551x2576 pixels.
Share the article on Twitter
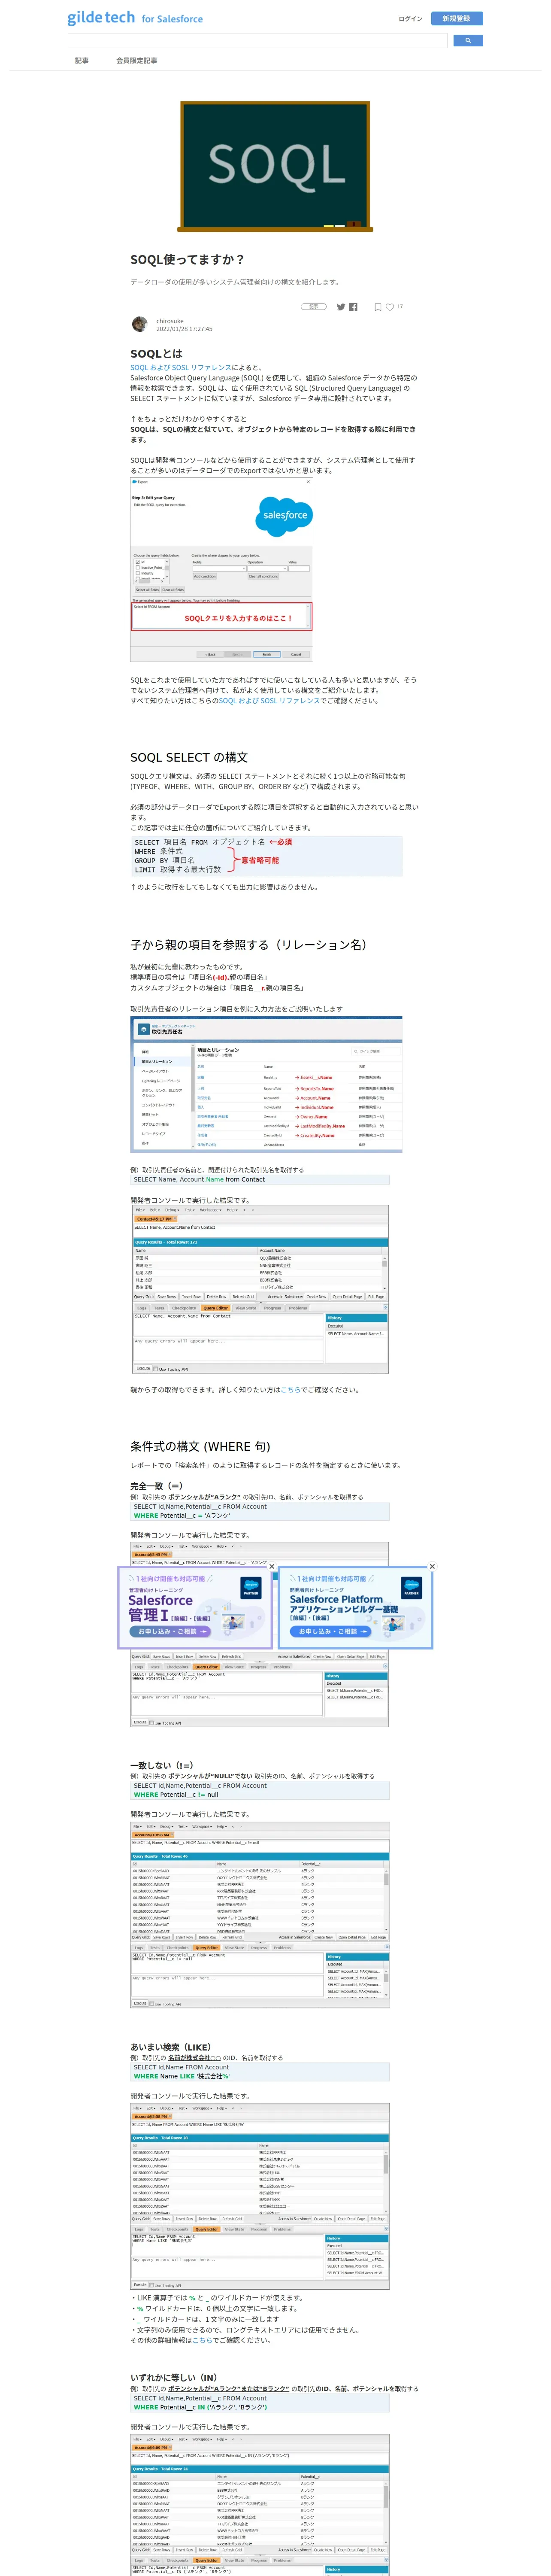click(x=341, y=307)
